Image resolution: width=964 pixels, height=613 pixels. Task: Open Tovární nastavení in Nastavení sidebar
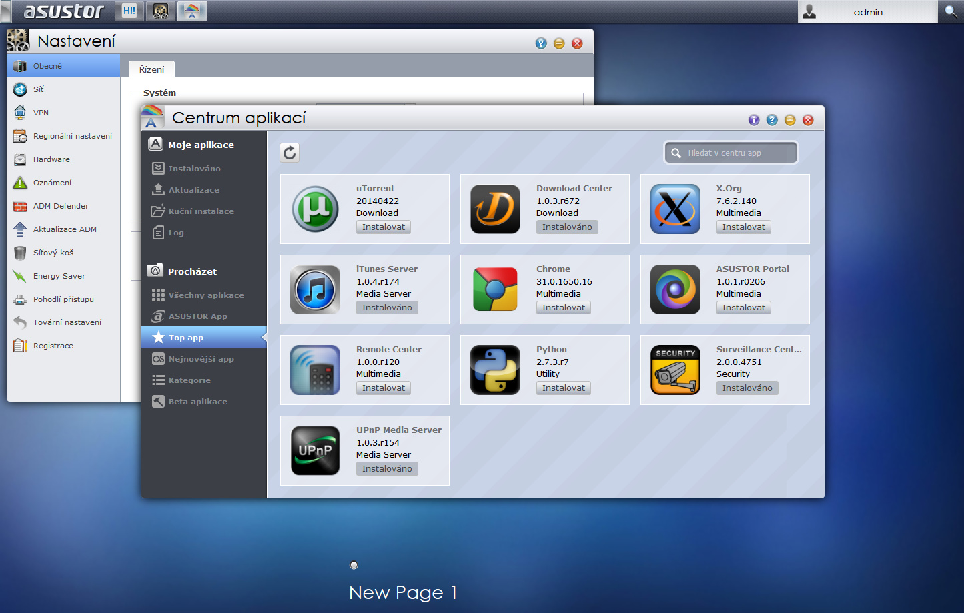(63, 322)
